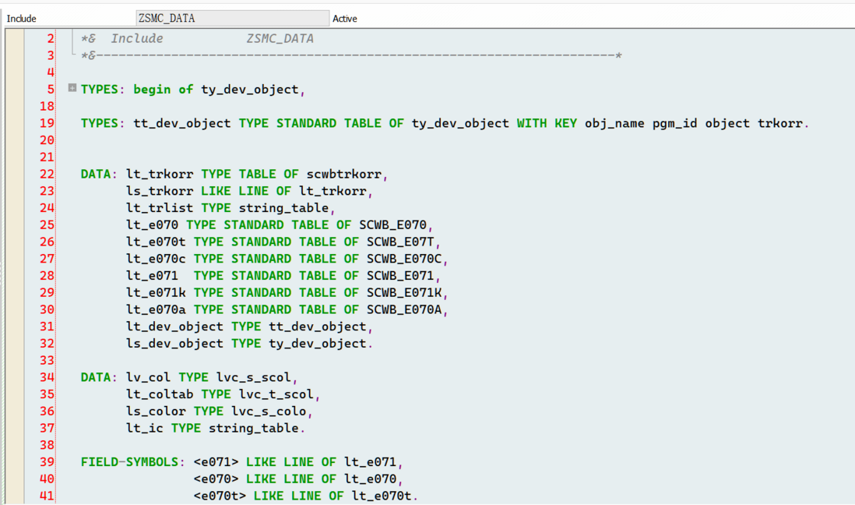Click ls_trkorr variable on line 23
Screen dimensions: 855x505
[x=160, y=191]
